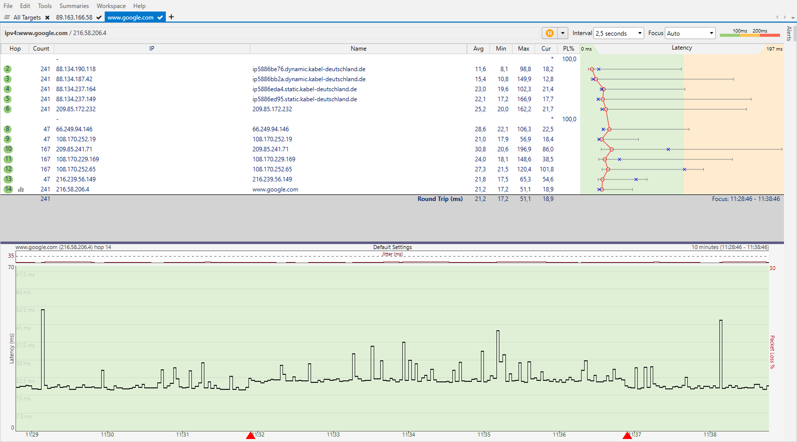Select hop 8 green circle icon
Image resolution: width=797 pixels, height=442 pixels.
pyautogui.click(x=8, y=129)
